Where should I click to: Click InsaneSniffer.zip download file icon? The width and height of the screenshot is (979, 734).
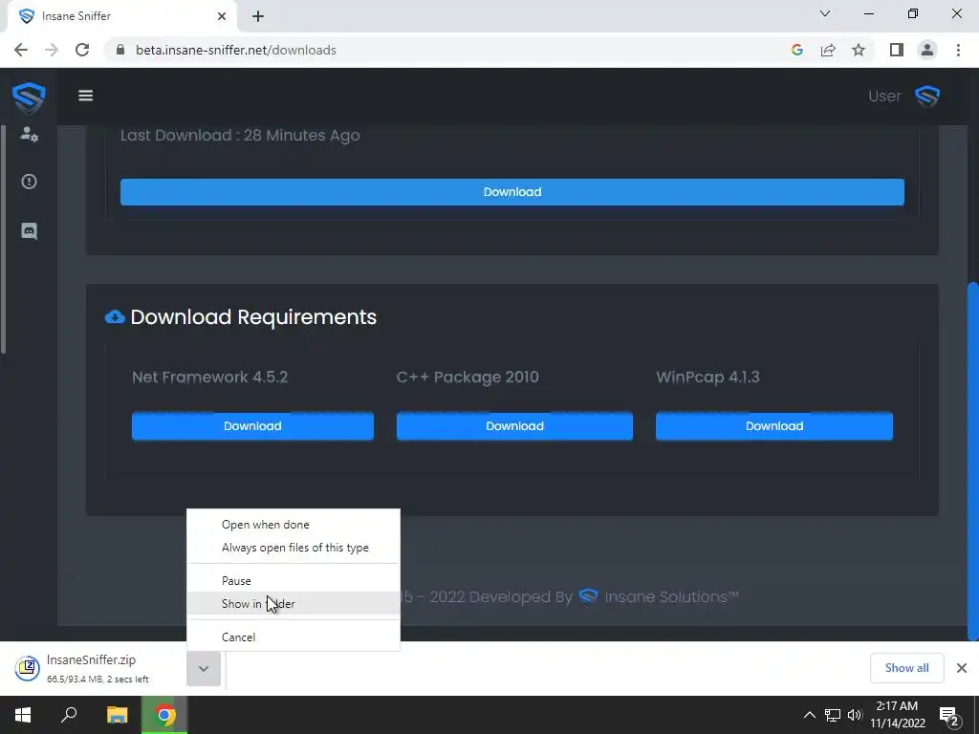28,668
